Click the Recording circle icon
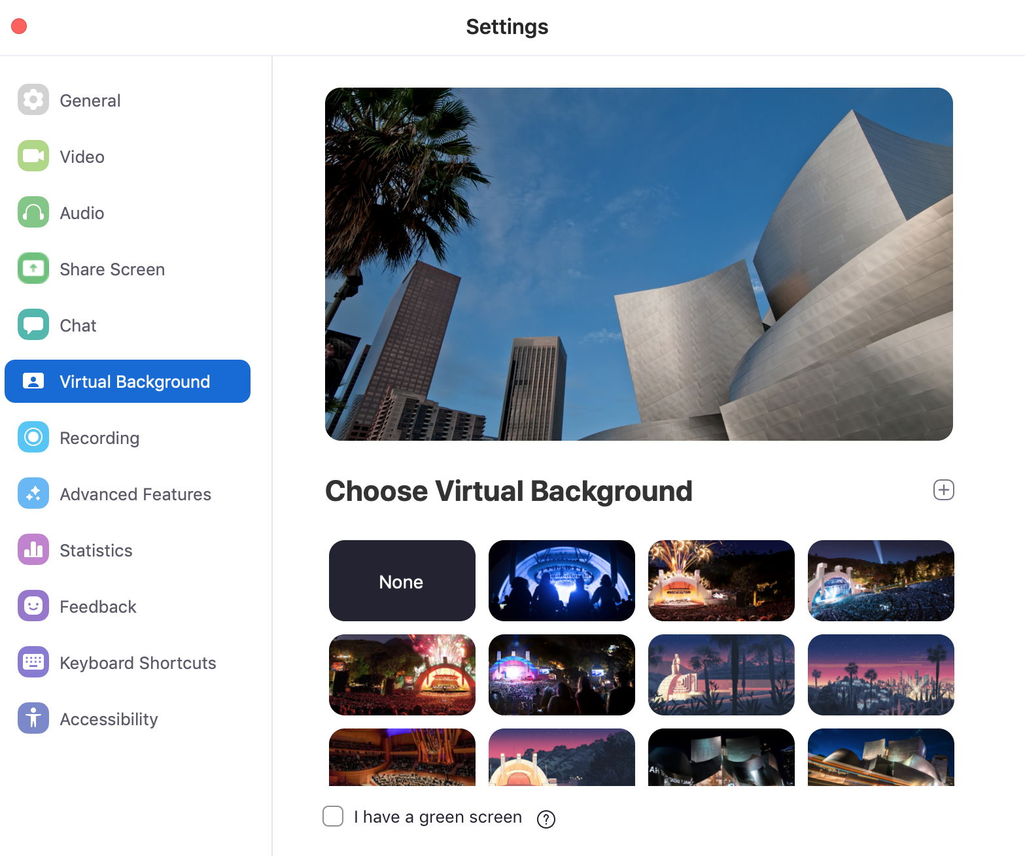The height and width of the screenshot is (856, 1025). tap(33, 437)
